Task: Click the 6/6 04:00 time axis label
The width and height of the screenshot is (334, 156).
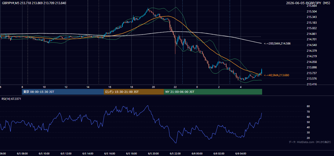Action: pos(241,154)
